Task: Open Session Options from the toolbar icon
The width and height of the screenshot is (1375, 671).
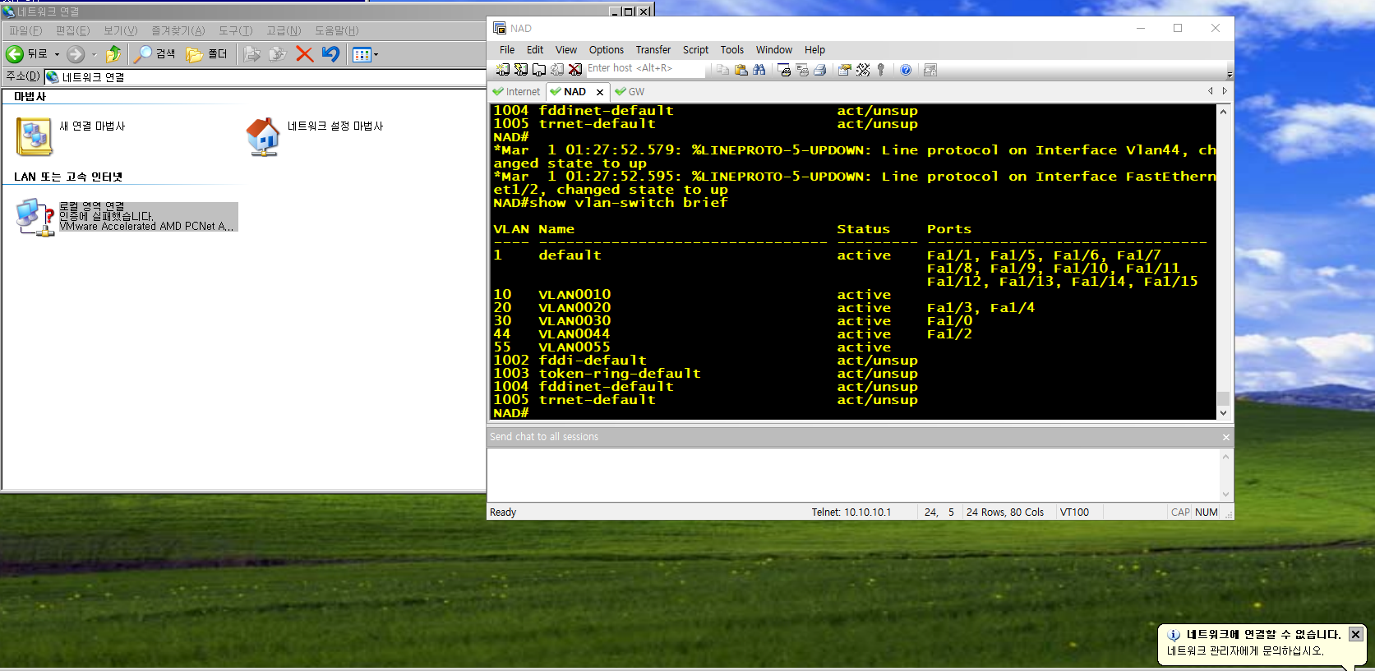Action: tap(844, 70)
